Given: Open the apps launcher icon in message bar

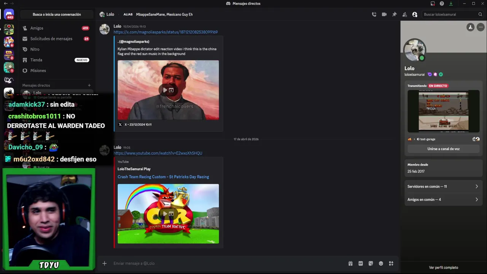Looking at the screenshot, I should pyautogui.click(x=391, y=263).
